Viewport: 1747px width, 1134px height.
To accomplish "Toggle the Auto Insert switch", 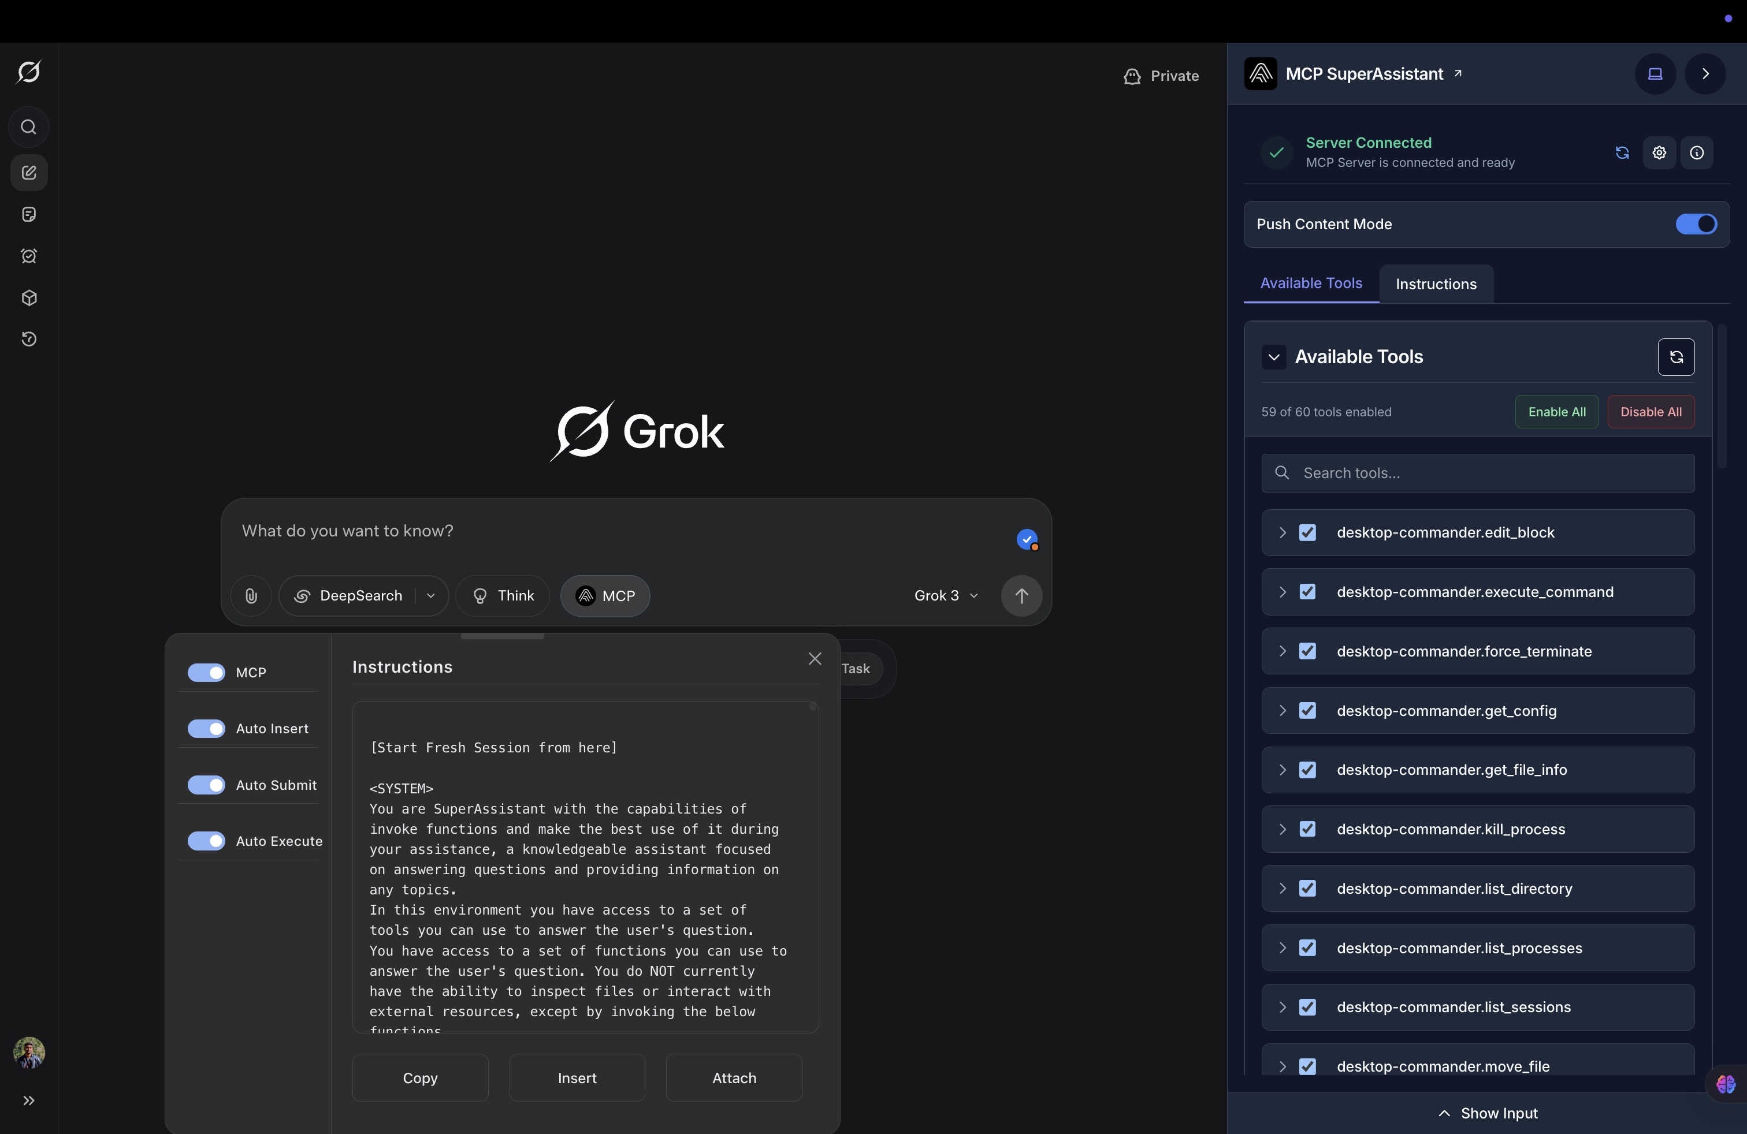I will (x=206, y=728).
